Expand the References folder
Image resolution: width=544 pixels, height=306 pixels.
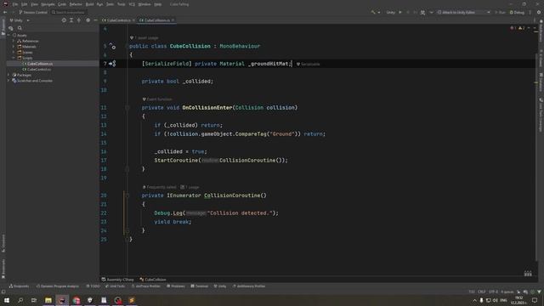click(14, 41)
